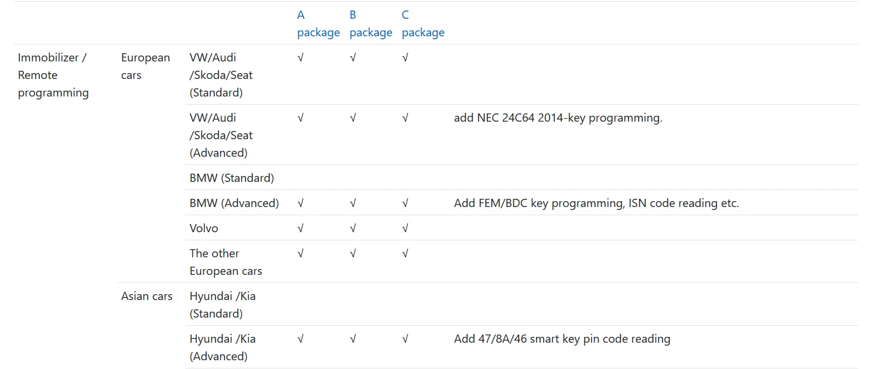Screen dimensions: 874x369
Task: Click A package checkmark for Hyundai/Kia Advanced
Action: [x=301, y=339]
